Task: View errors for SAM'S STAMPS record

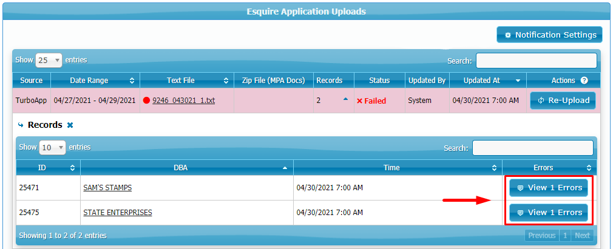Action: pos(549,188)
